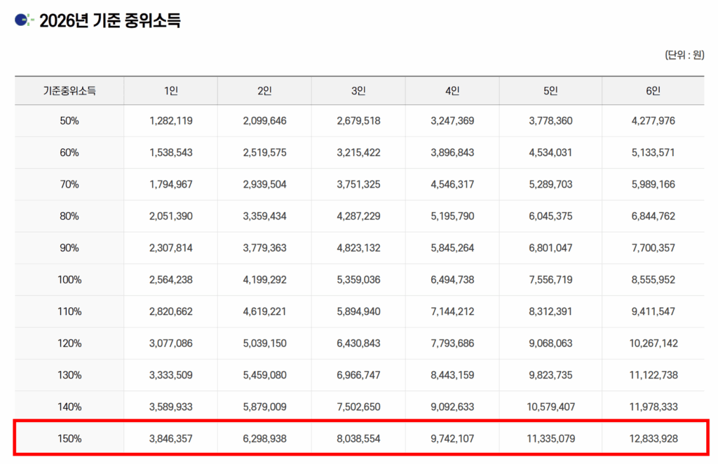Click the cell 4,546,317
The image size is (718, 464).
(x=452, y=184)
